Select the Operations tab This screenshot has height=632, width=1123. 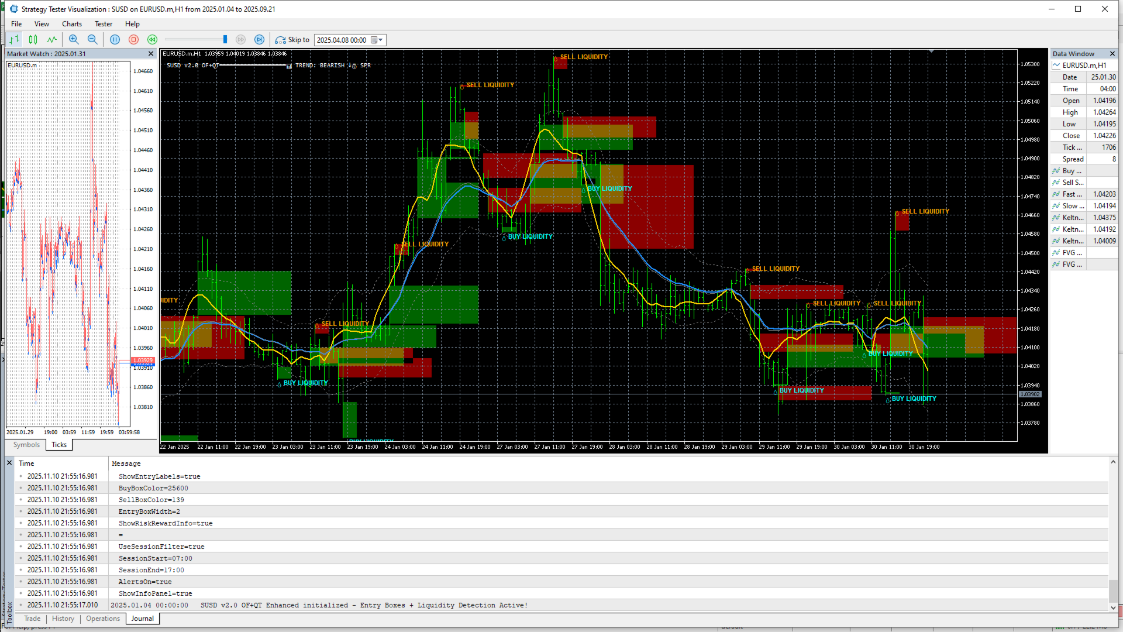pyautogui.click(x=103, y=619)
